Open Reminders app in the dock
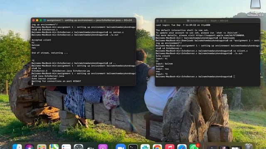 [66, 147]
